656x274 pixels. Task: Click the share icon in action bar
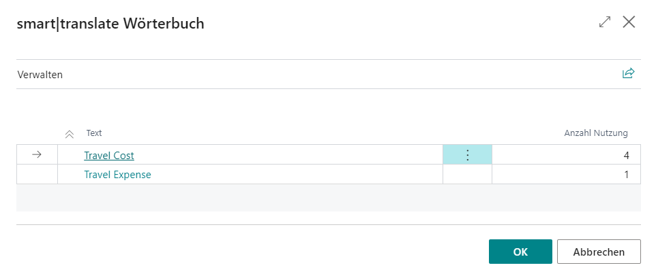(628, 73)
